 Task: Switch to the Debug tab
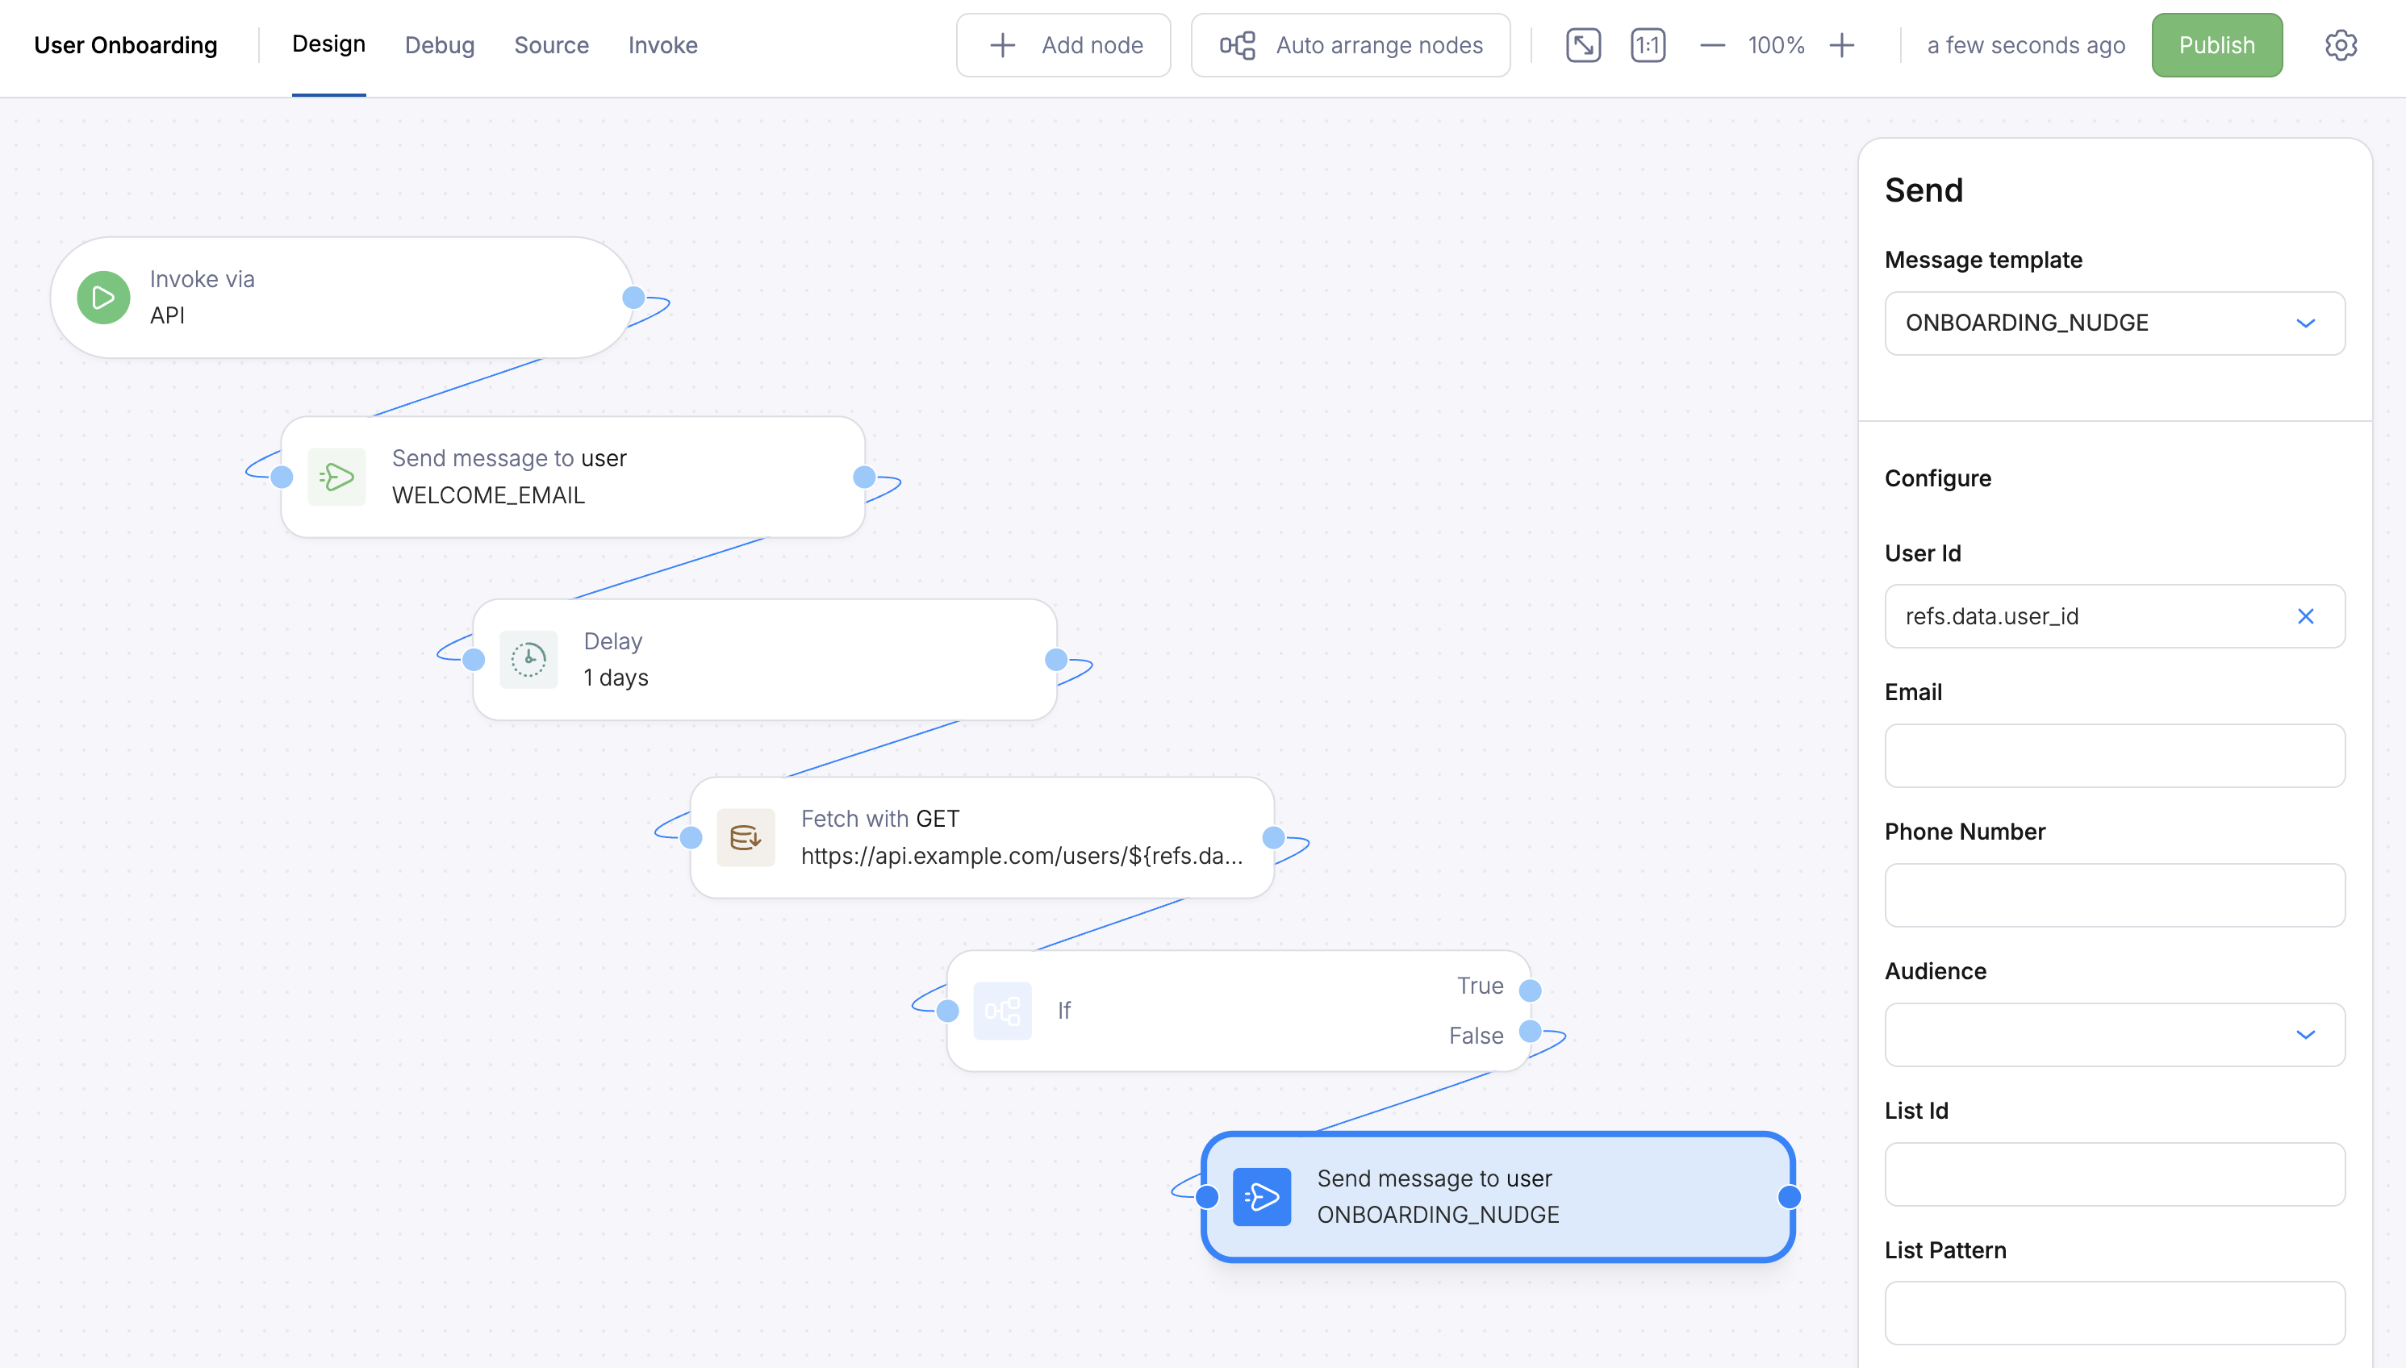439,45
